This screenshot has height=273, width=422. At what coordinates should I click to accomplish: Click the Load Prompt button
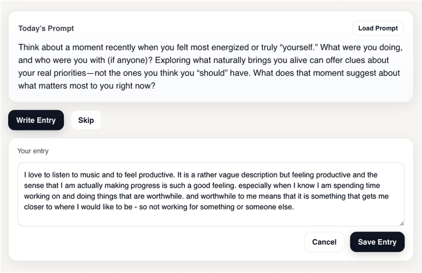(378, 28)
